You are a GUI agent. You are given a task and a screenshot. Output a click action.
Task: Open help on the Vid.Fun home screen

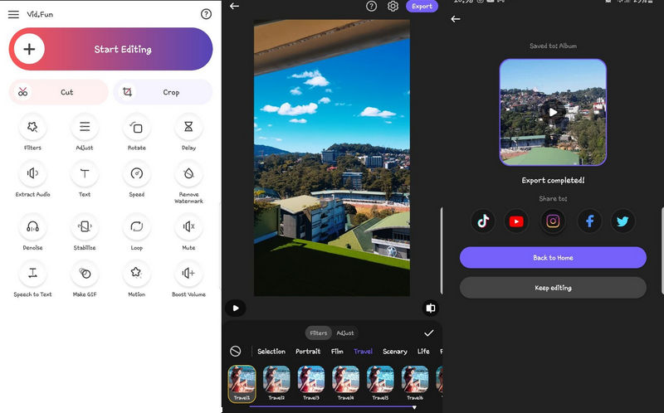tap(206, 14)
